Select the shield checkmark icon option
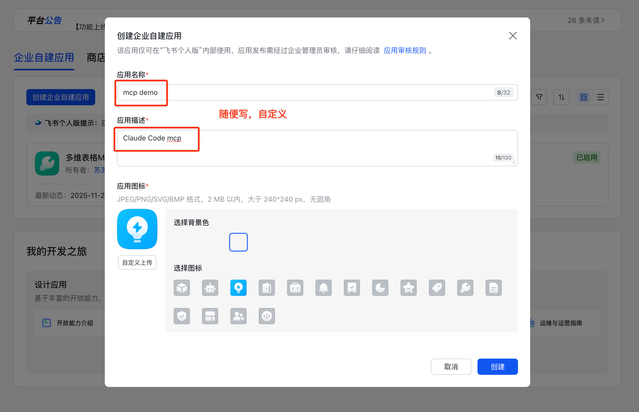This screenshot has width=639, height=412. (x=182, y=316)
